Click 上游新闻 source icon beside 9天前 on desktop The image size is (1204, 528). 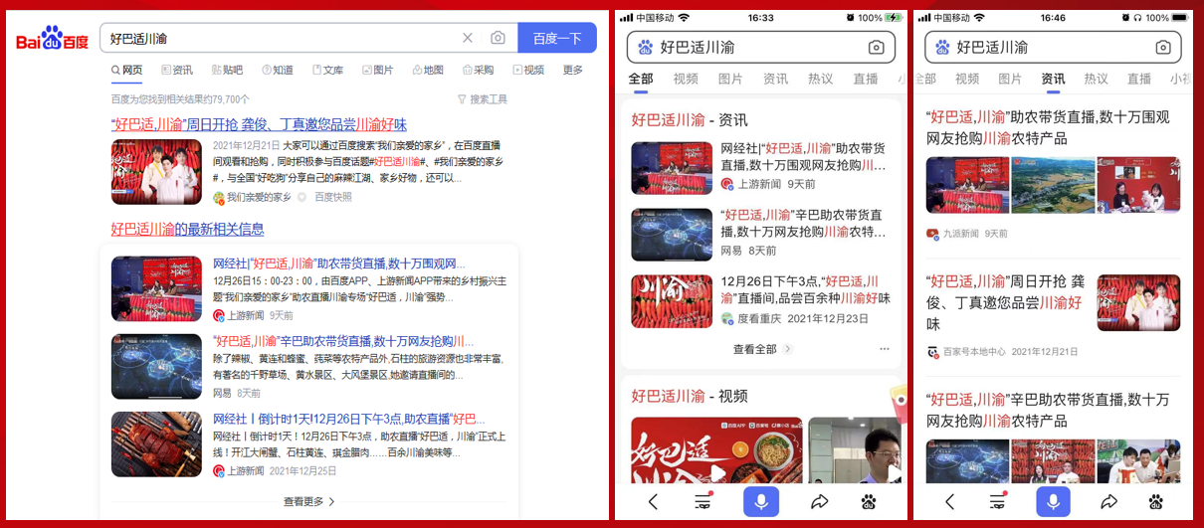[219, 315]
